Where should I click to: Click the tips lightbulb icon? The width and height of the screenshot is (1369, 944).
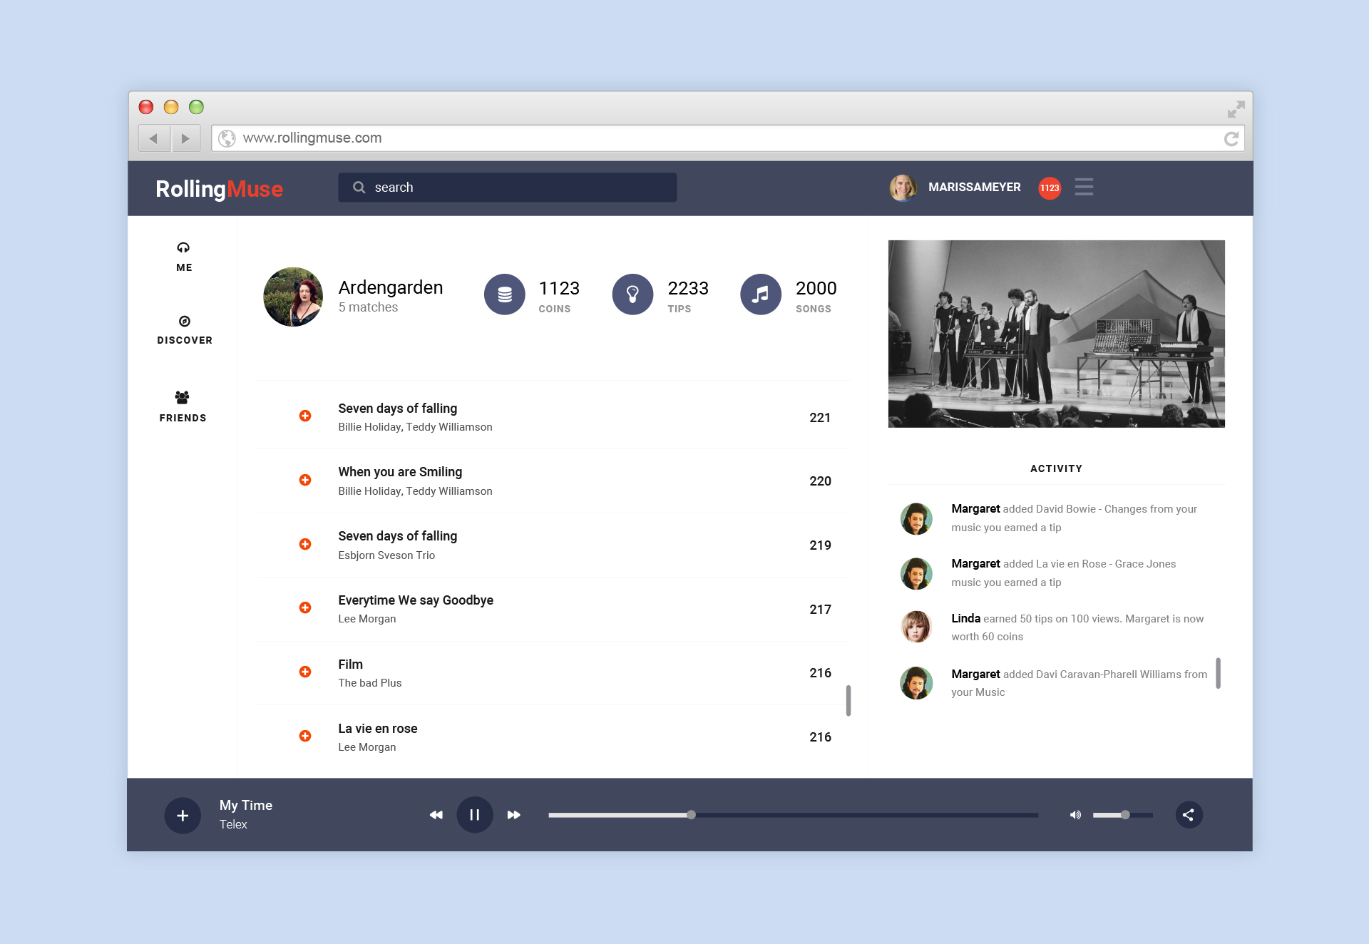pos(632,294)
